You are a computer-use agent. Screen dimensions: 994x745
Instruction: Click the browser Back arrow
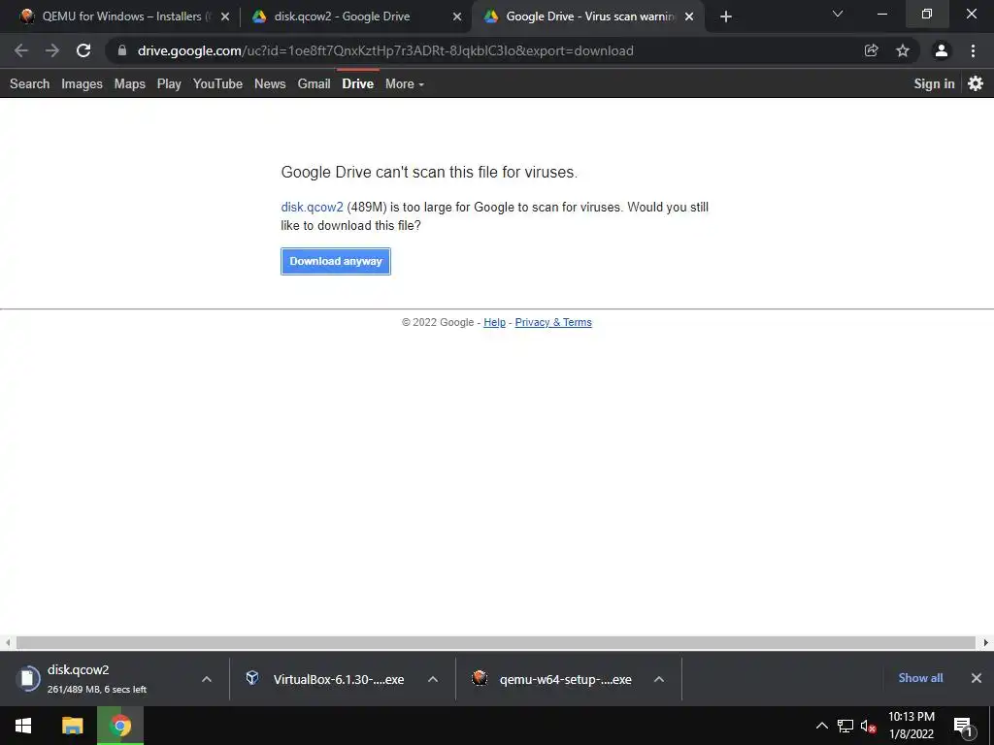21,50
